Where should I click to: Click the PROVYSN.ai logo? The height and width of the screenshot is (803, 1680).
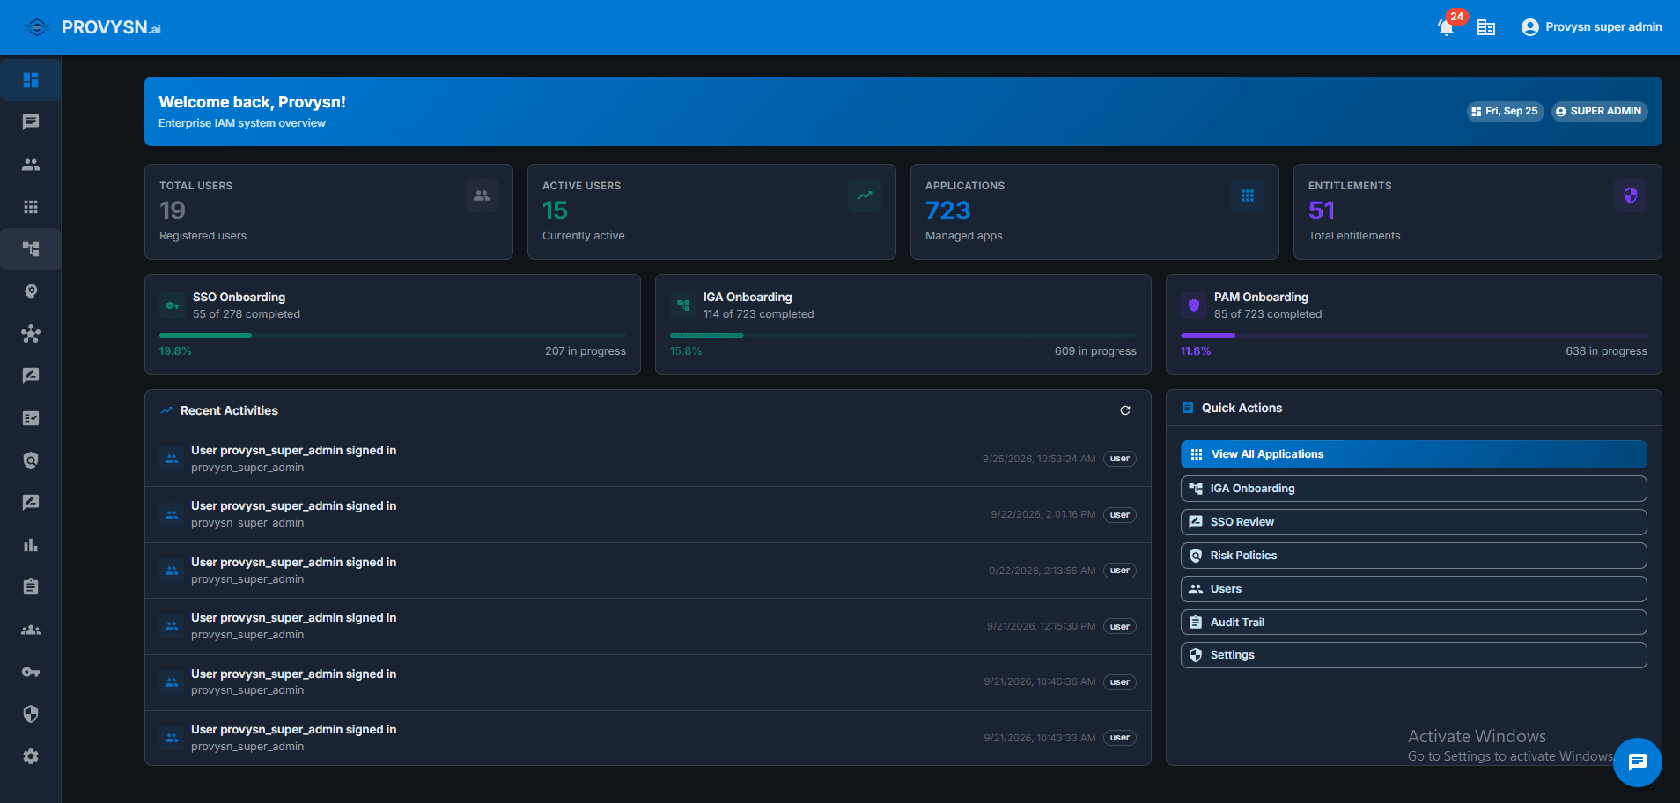point(93,27)
